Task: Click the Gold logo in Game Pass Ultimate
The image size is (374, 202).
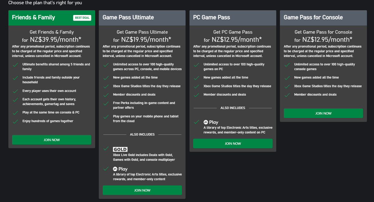Action: coord(120,149)
